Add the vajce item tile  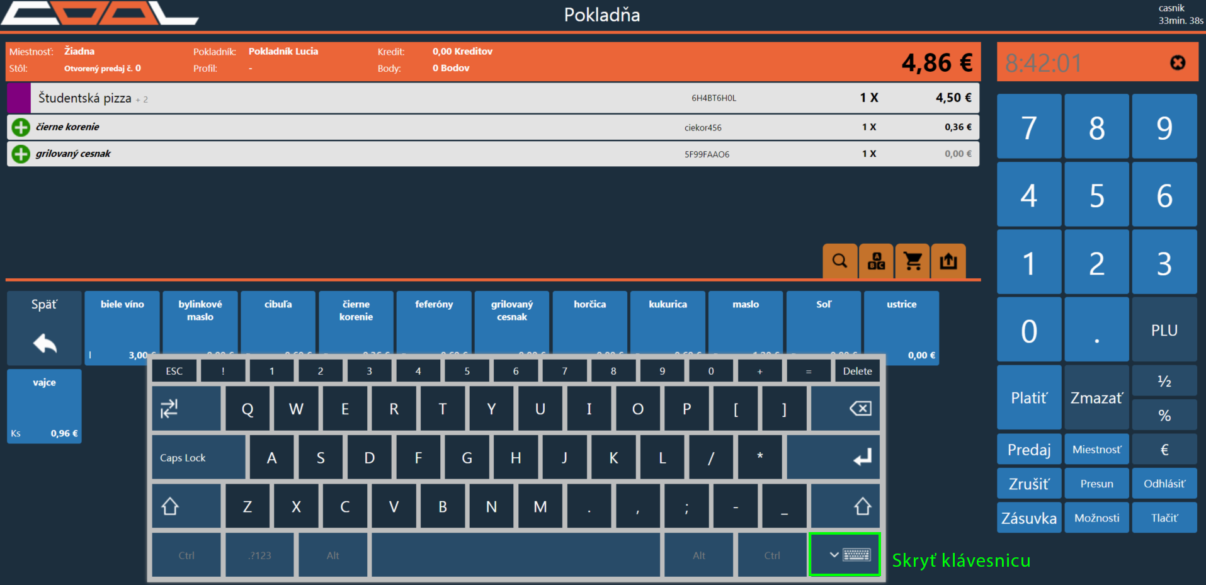tap(44, 406)
